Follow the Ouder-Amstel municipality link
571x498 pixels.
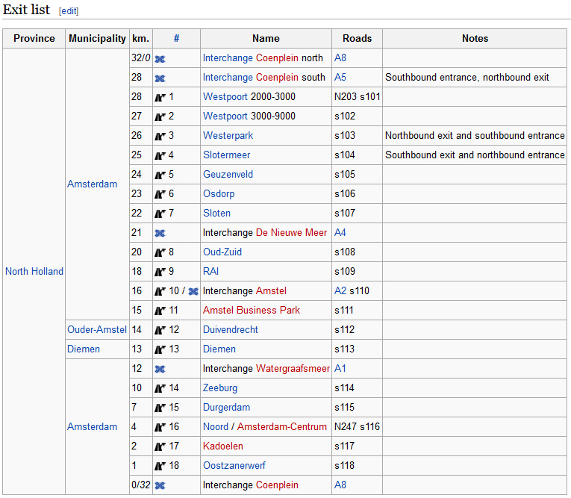click(x=97, y=329)
